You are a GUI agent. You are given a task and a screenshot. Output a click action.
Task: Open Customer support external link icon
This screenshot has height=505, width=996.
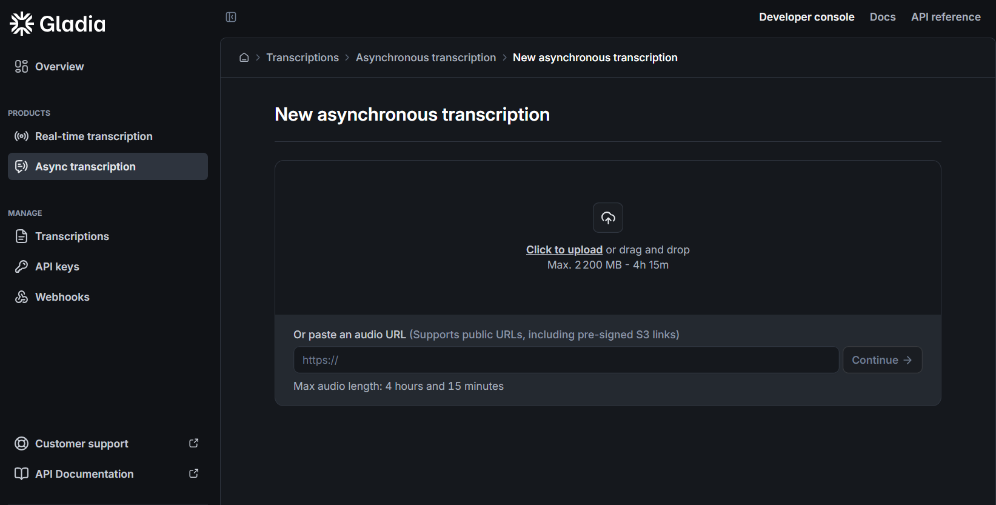193,443
